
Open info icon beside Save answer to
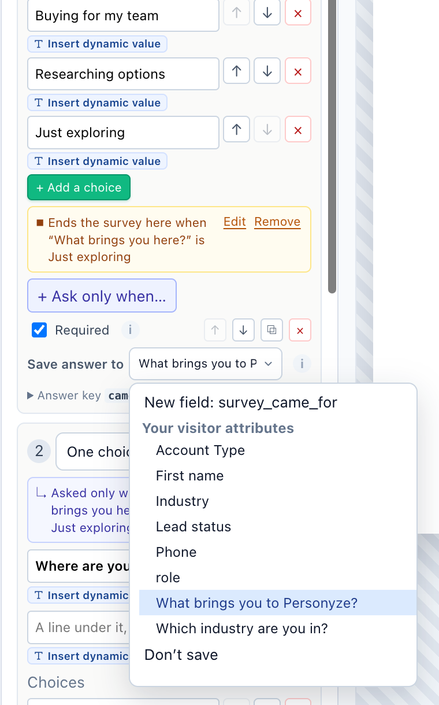pos(302,364)
